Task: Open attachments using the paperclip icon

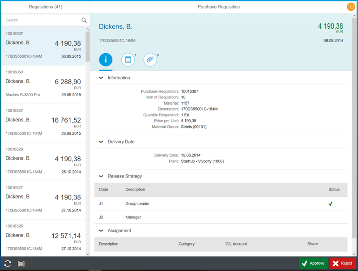Action: 150,59
